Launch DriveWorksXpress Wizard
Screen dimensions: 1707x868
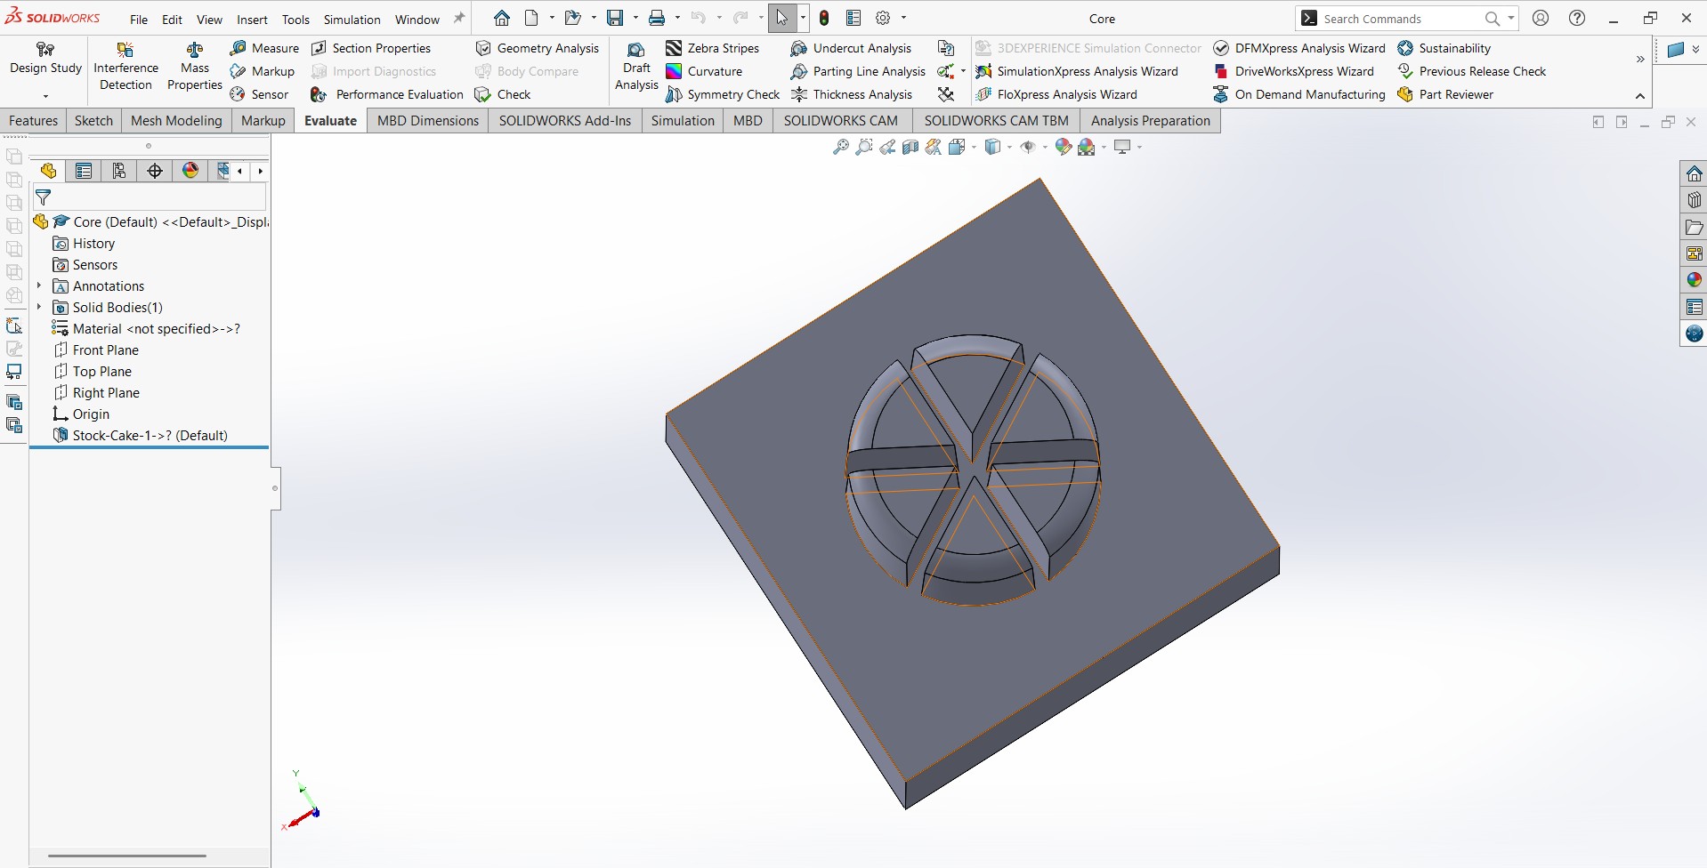pos(1294,71)
